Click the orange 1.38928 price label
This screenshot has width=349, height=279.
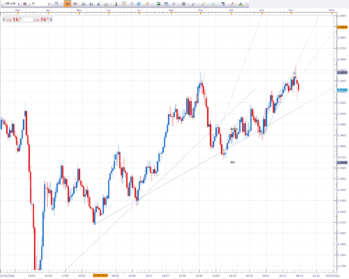[x=342, y=27]
